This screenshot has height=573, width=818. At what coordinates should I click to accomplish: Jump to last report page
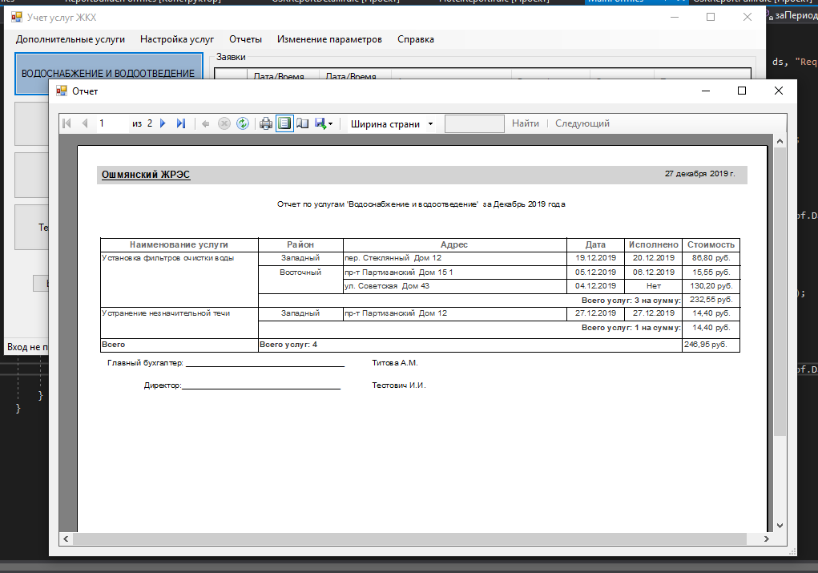point(181,123)
